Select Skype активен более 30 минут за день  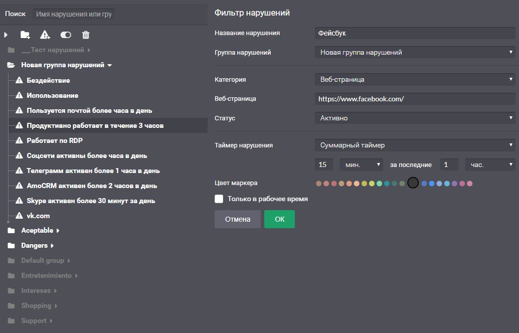click(x=91, y=201)
